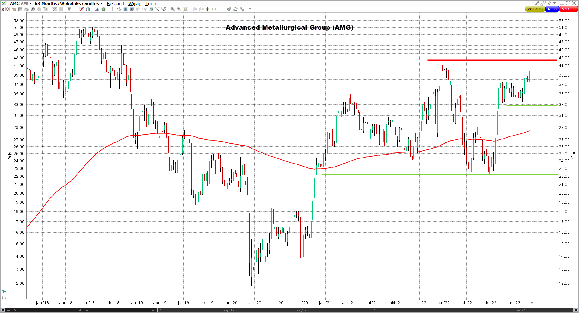
Task: Click the print chart icon
Action: 27,9
